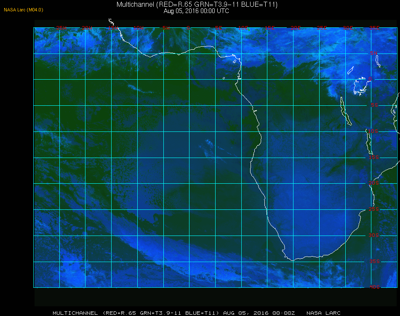Click the 15W longitude label
The height and width of the screenshot is (316, 400).
(x=113, y=28)
